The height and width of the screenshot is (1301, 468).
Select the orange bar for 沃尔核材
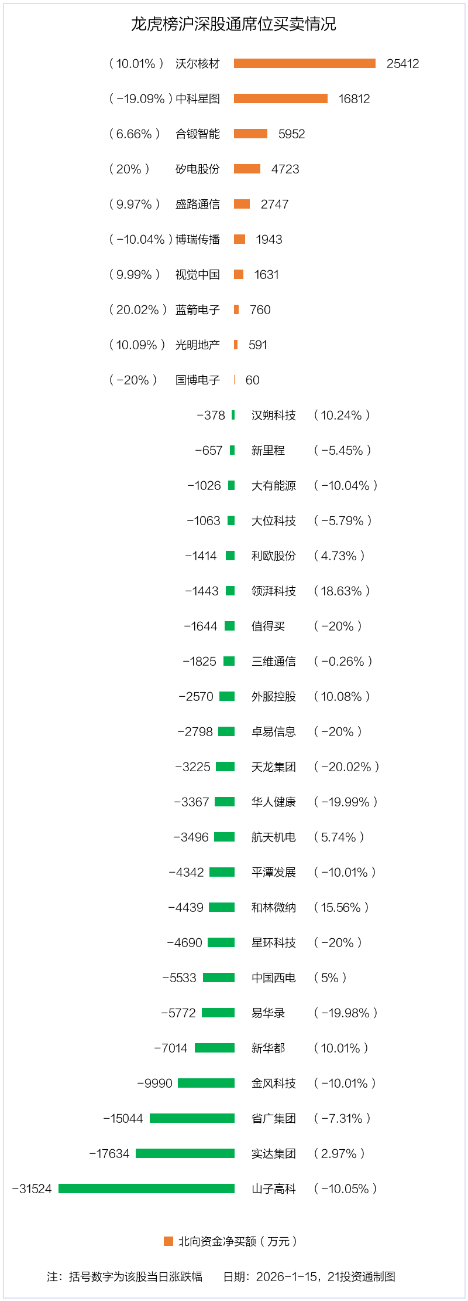304,63
